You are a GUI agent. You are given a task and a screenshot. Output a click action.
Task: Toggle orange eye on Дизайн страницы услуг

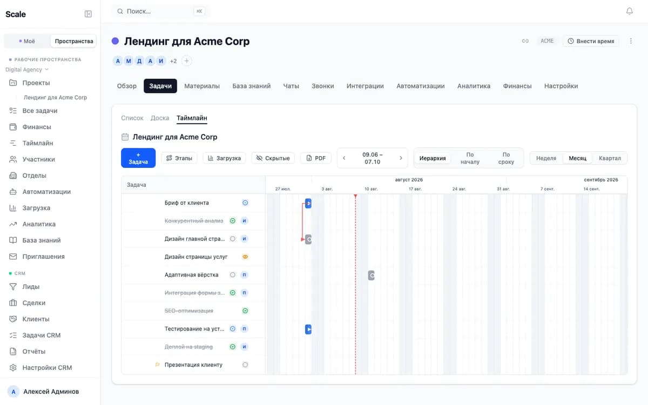point(245,257)
